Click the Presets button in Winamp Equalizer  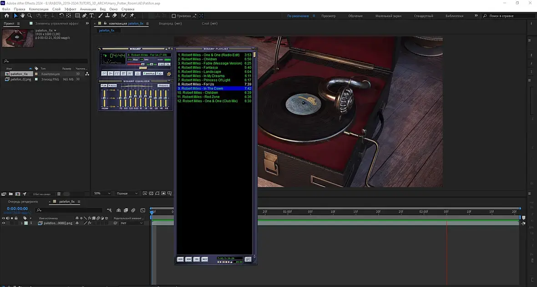[163, 85]
